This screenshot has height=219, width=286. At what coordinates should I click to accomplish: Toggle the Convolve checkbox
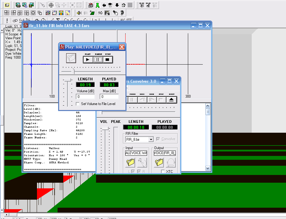[x=158, y=139]
